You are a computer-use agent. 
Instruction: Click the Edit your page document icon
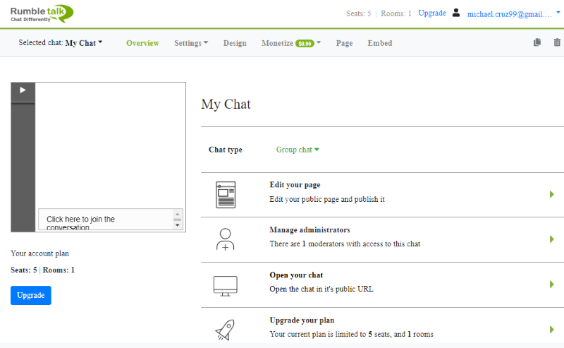pyautogui.click(x=226, y=195)
